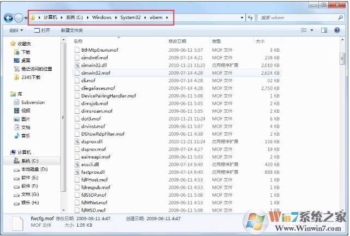
Task: Click the Back navigation arrow button
Action: coord(9,18)
